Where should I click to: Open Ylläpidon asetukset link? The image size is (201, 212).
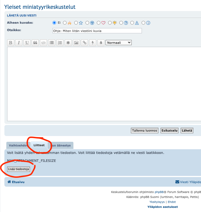(163, 207)
